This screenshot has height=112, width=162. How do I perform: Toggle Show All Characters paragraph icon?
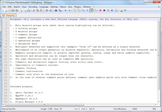87,10
